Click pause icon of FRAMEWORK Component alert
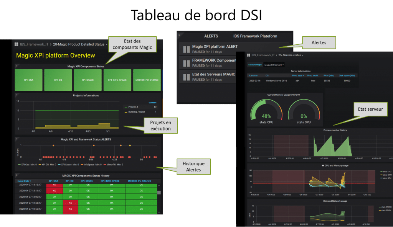Image resolution: width=393 pixels, height=227 pixels. coord(186,63)
